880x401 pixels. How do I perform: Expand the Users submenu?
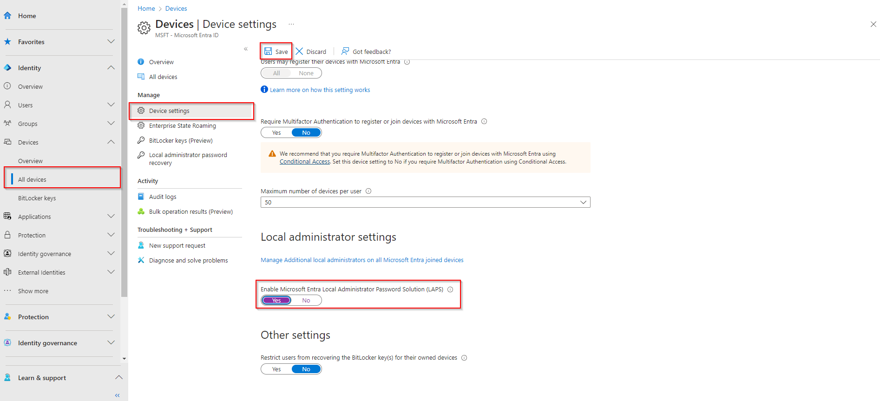point(111,105)
